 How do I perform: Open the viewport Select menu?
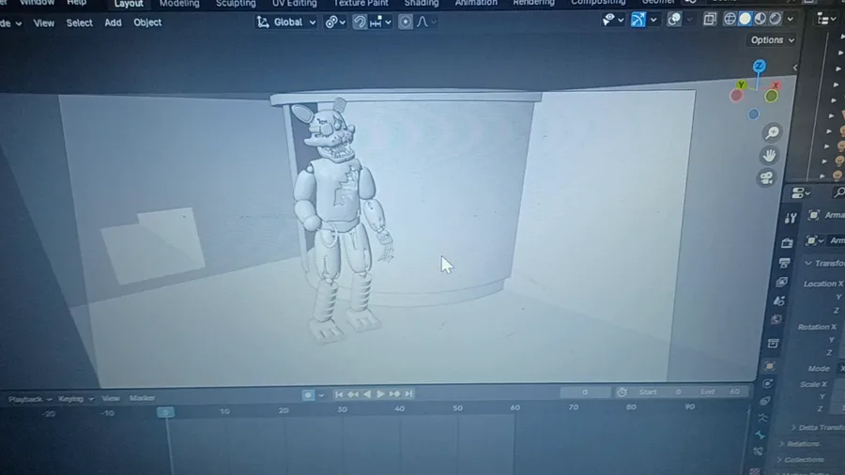pyautogui.click(x=79, y=23)
